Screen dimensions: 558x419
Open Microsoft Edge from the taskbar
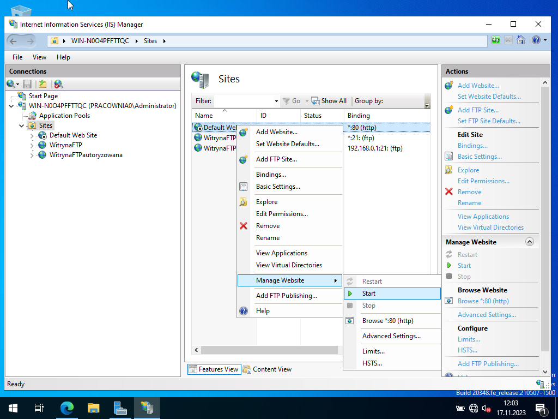click(67, 408)
